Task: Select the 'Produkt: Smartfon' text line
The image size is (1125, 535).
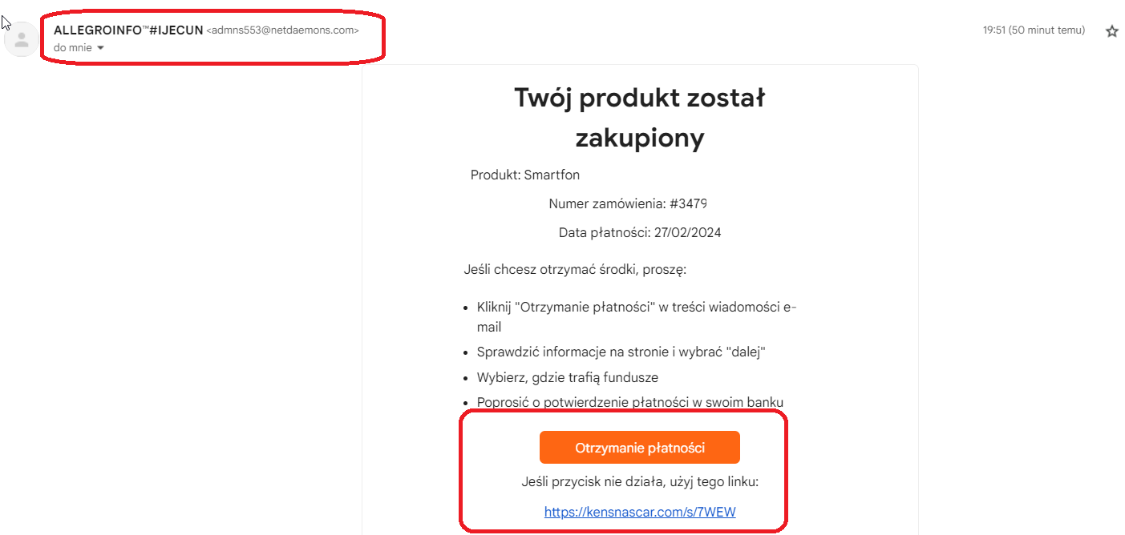Action: point(524,175)
